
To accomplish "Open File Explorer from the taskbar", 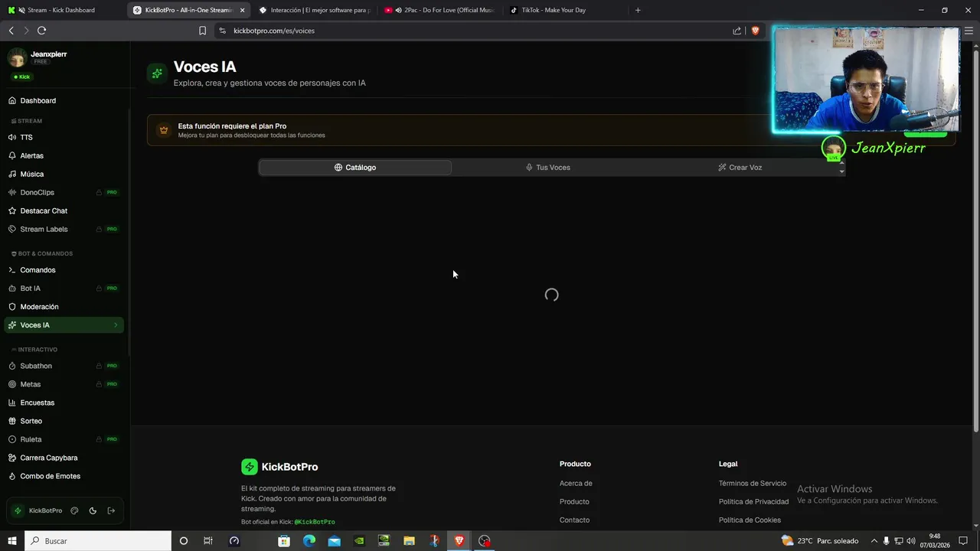I will click(x=409, y=541).
